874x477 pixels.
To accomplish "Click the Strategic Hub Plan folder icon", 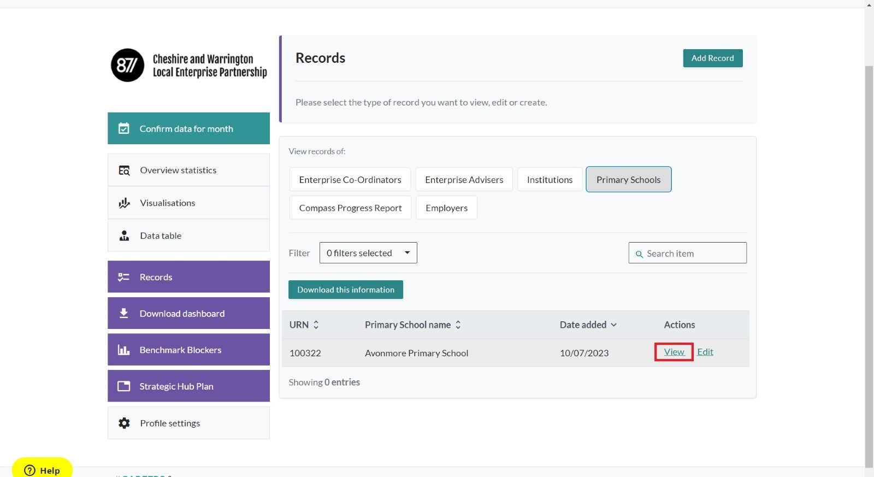I will tap(124, 386).
